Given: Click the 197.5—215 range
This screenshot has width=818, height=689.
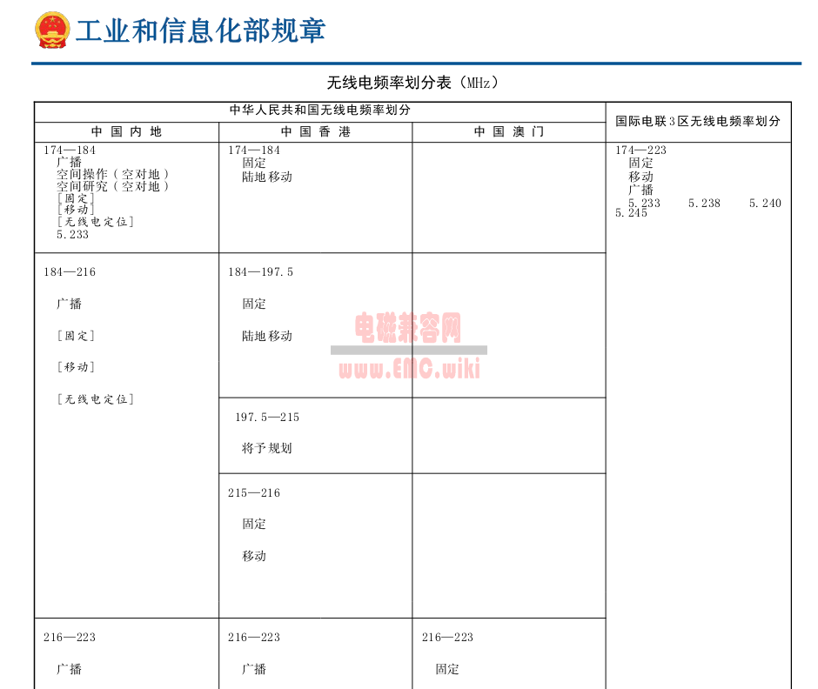Looking at the screenshot, I should pyautogui.click(x=267, y=418).
